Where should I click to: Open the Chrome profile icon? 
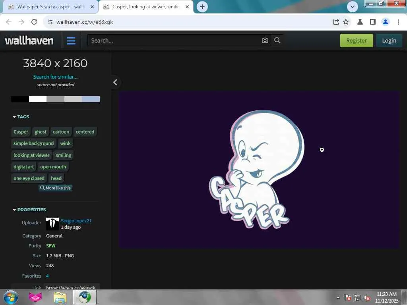pos(386,22)
